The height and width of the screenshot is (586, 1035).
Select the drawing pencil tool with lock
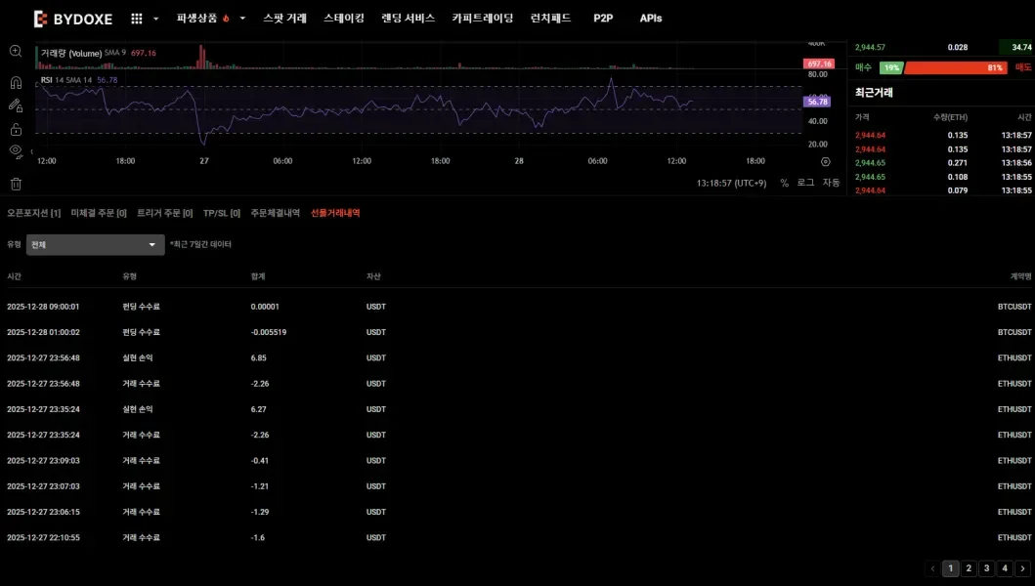[x=15, y=105]
